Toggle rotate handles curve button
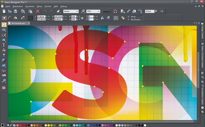The image size is (205, 127). tap(10, 18)
